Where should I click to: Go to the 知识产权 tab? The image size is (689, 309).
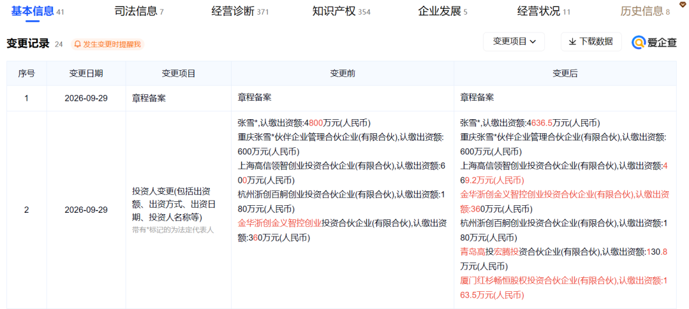pos(341,11)
